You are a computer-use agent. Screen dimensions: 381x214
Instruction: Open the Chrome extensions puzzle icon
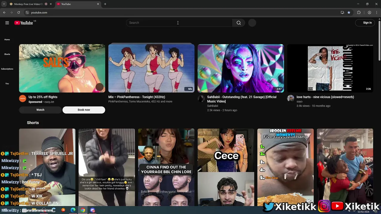(359, 12)
